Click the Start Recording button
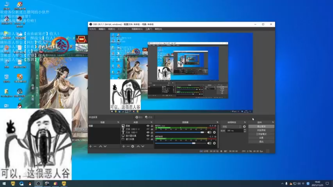 pos(261,130)
